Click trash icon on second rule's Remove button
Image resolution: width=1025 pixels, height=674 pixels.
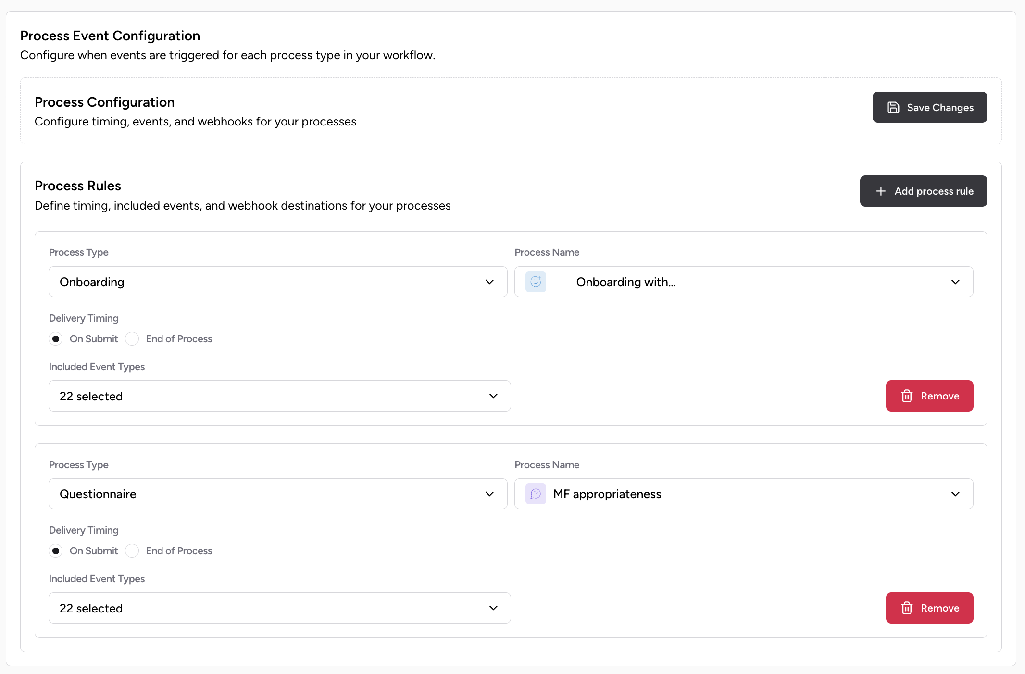pyautogui.click(x=907, y=608)
